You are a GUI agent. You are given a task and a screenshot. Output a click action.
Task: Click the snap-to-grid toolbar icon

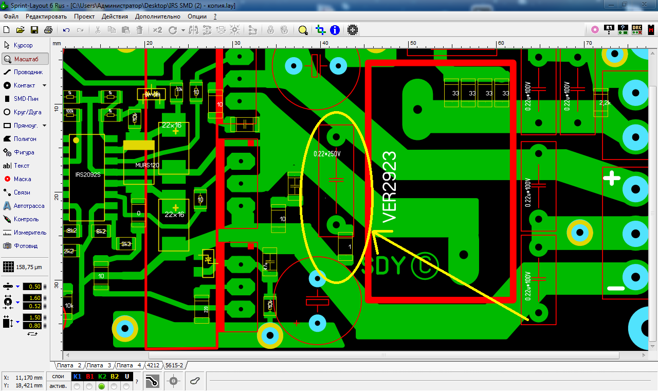235,30
